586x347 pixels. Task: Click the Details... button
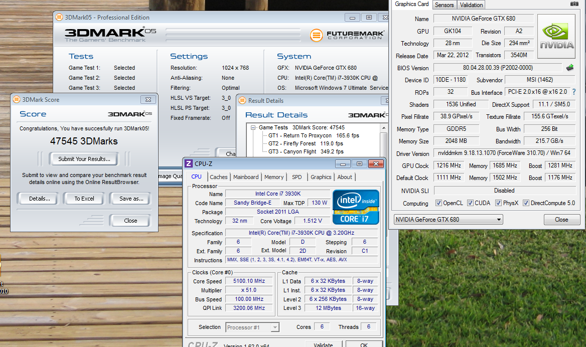pyautogui.click(x=39, y=199)
